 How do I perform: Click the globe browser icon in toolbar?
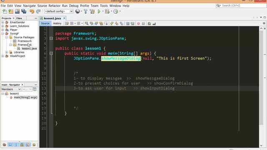coord(78,11)
